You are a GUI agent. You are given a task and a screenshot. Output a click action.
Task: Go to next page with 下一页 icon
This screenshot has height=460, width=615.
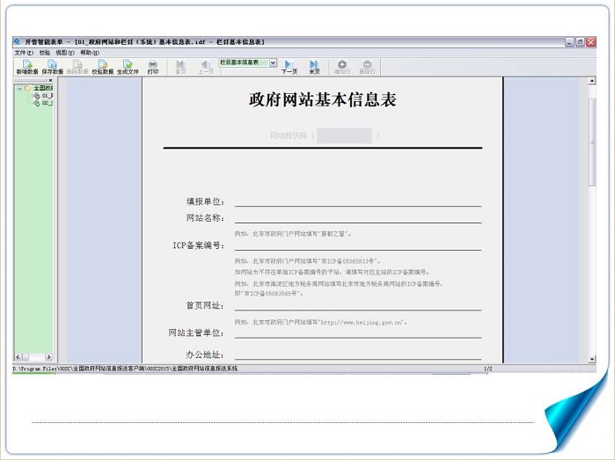(289, 67)
